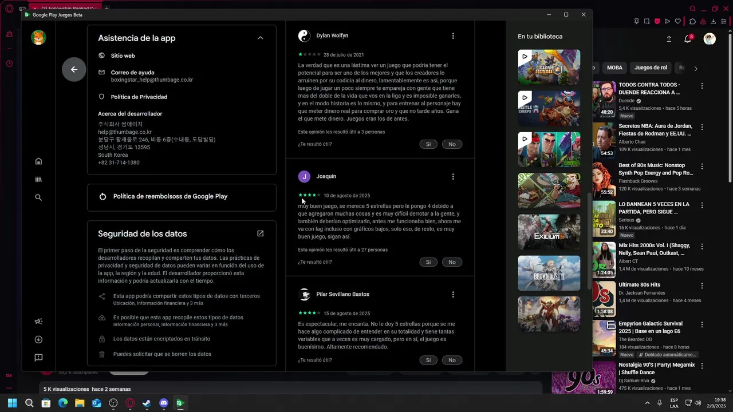
Task: Open options for LO BANNEAN 5 VECES video
Action: (702, 205)
